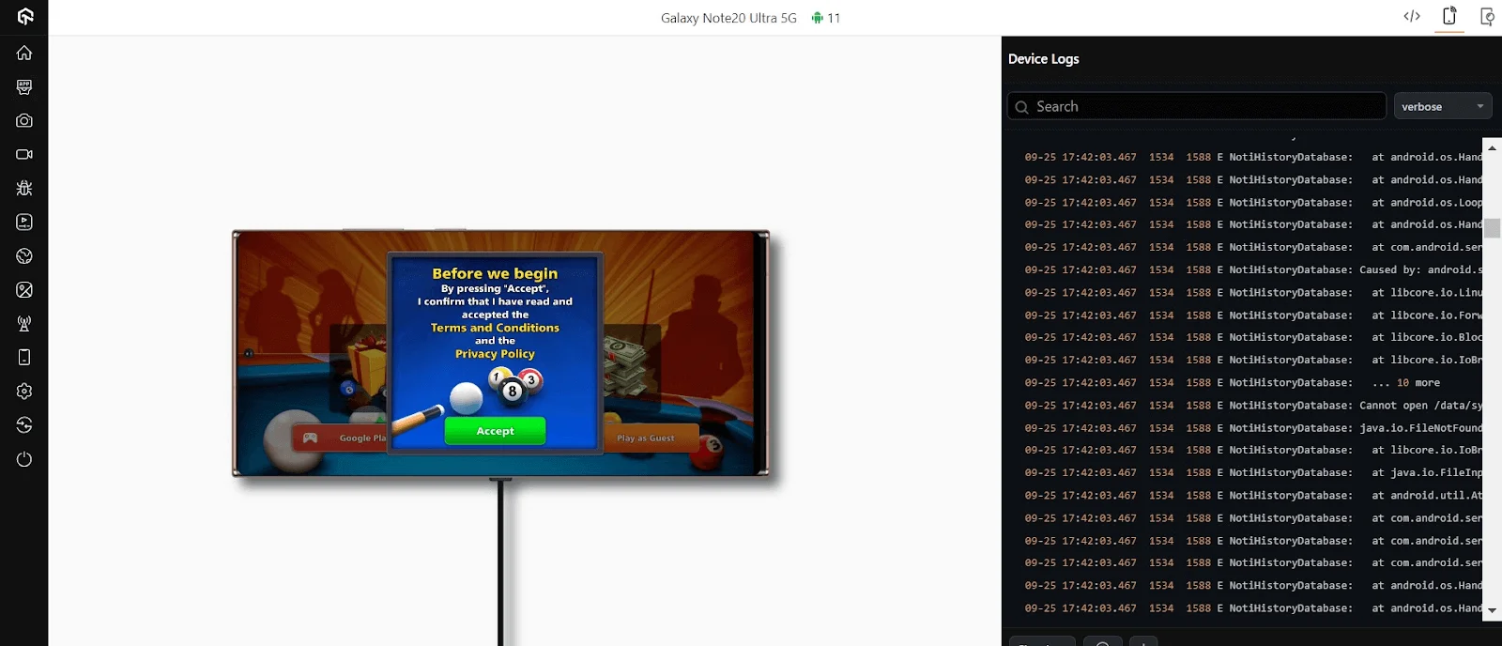Click the LambdaTest logo in the sidebar
Viewport: 1502px width, 646px height.
(x=25, y=17)
